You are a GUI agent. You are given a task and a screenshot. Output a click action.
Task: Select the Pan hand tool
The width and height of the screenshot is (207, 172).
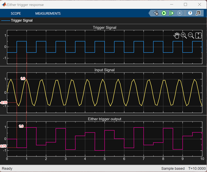(177, 36)
